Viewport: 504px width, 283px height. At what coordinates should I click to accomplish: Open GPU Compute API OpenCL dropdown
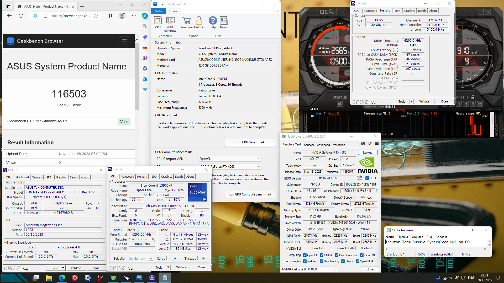coord(230,159)
